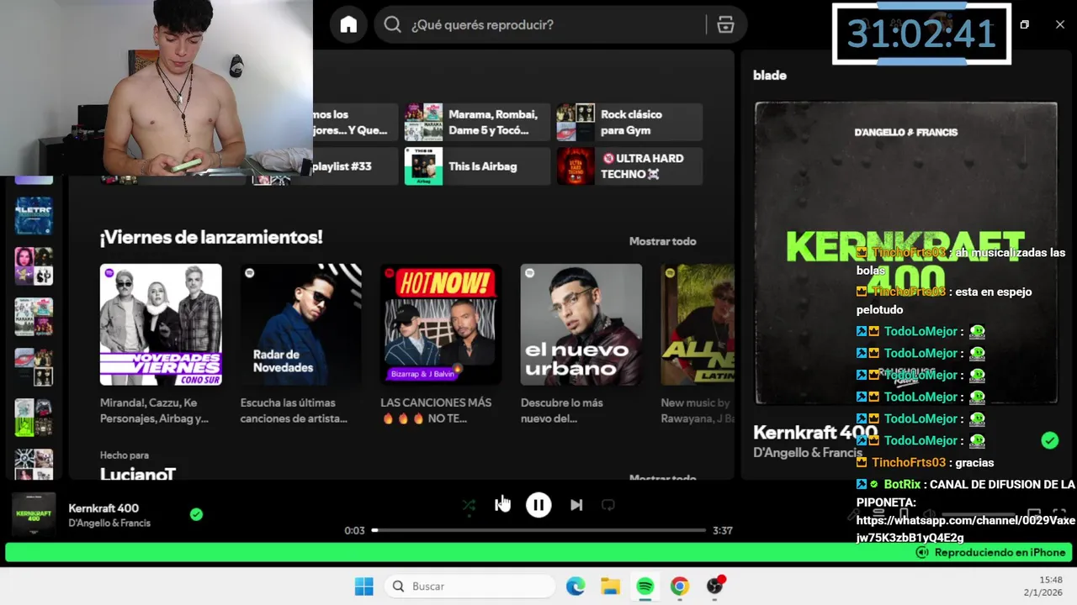The image size is (1077, 605).
Task: Click LAS CANCIONES MÁS description text
Action: [x=436, y=410]
